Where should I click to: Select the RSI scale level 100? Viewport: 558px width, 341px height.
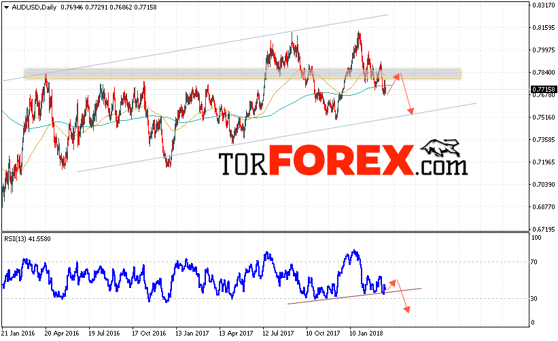(536, 238)
